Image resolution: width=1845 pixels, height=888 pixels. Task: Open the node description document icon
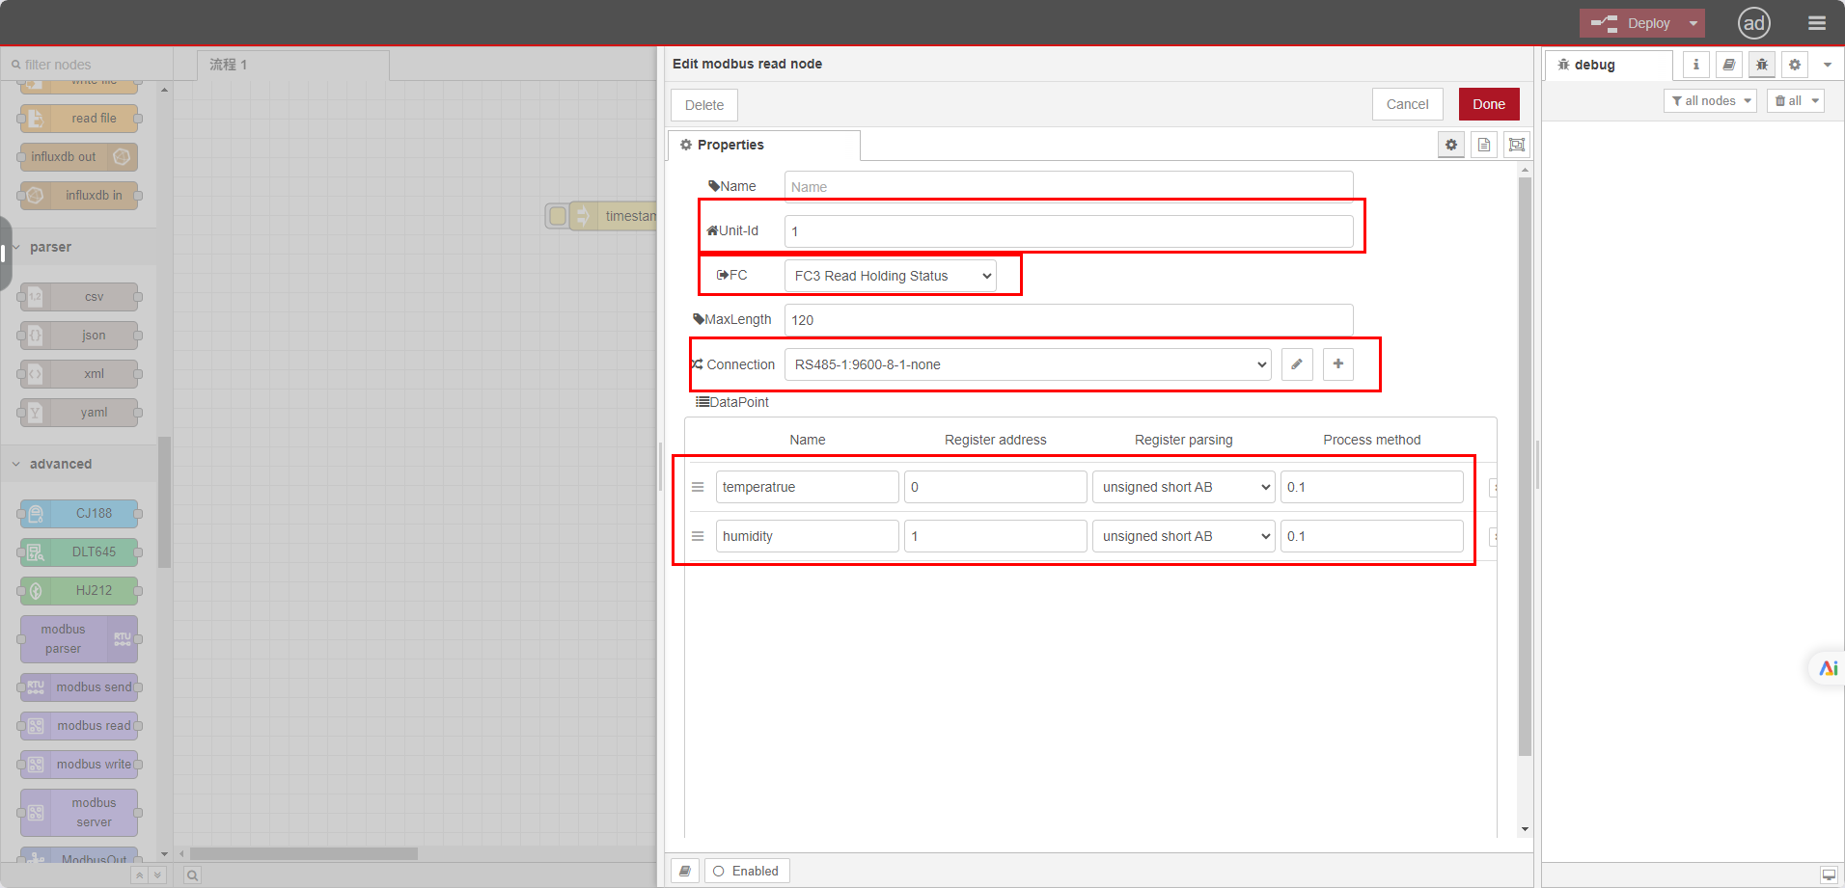(x=1484, y=145)
